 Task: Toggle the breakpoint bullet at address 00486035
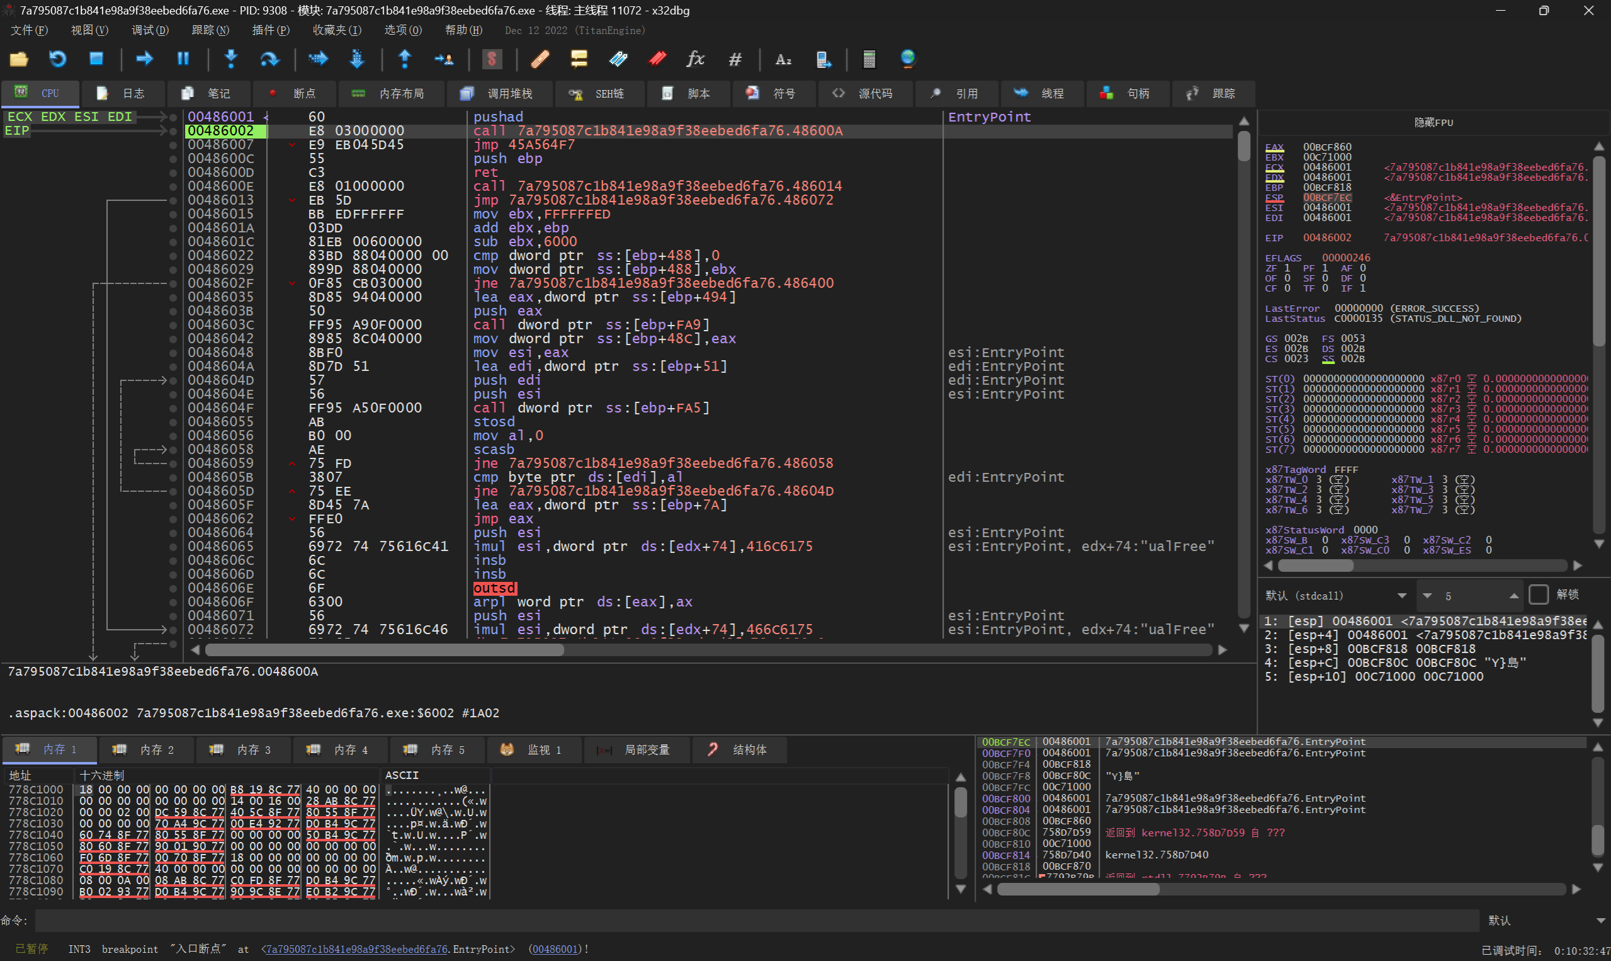173,297
